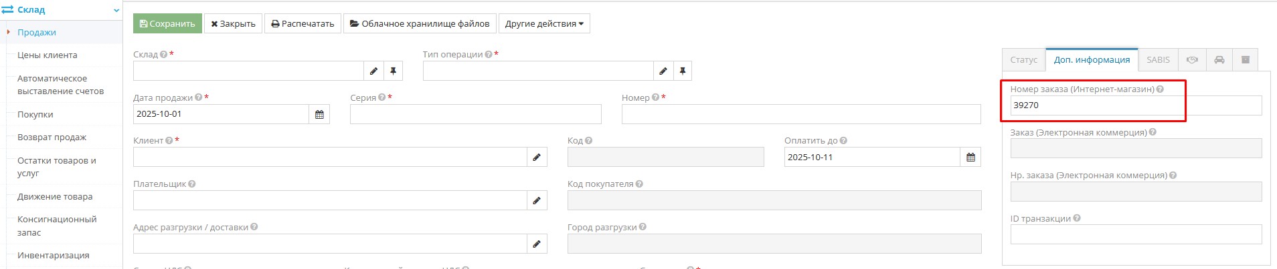The height and width of the screenshot is (269, 1277).
Task: Click the edit pencil for Клиент field
Action: coord(536,158)
